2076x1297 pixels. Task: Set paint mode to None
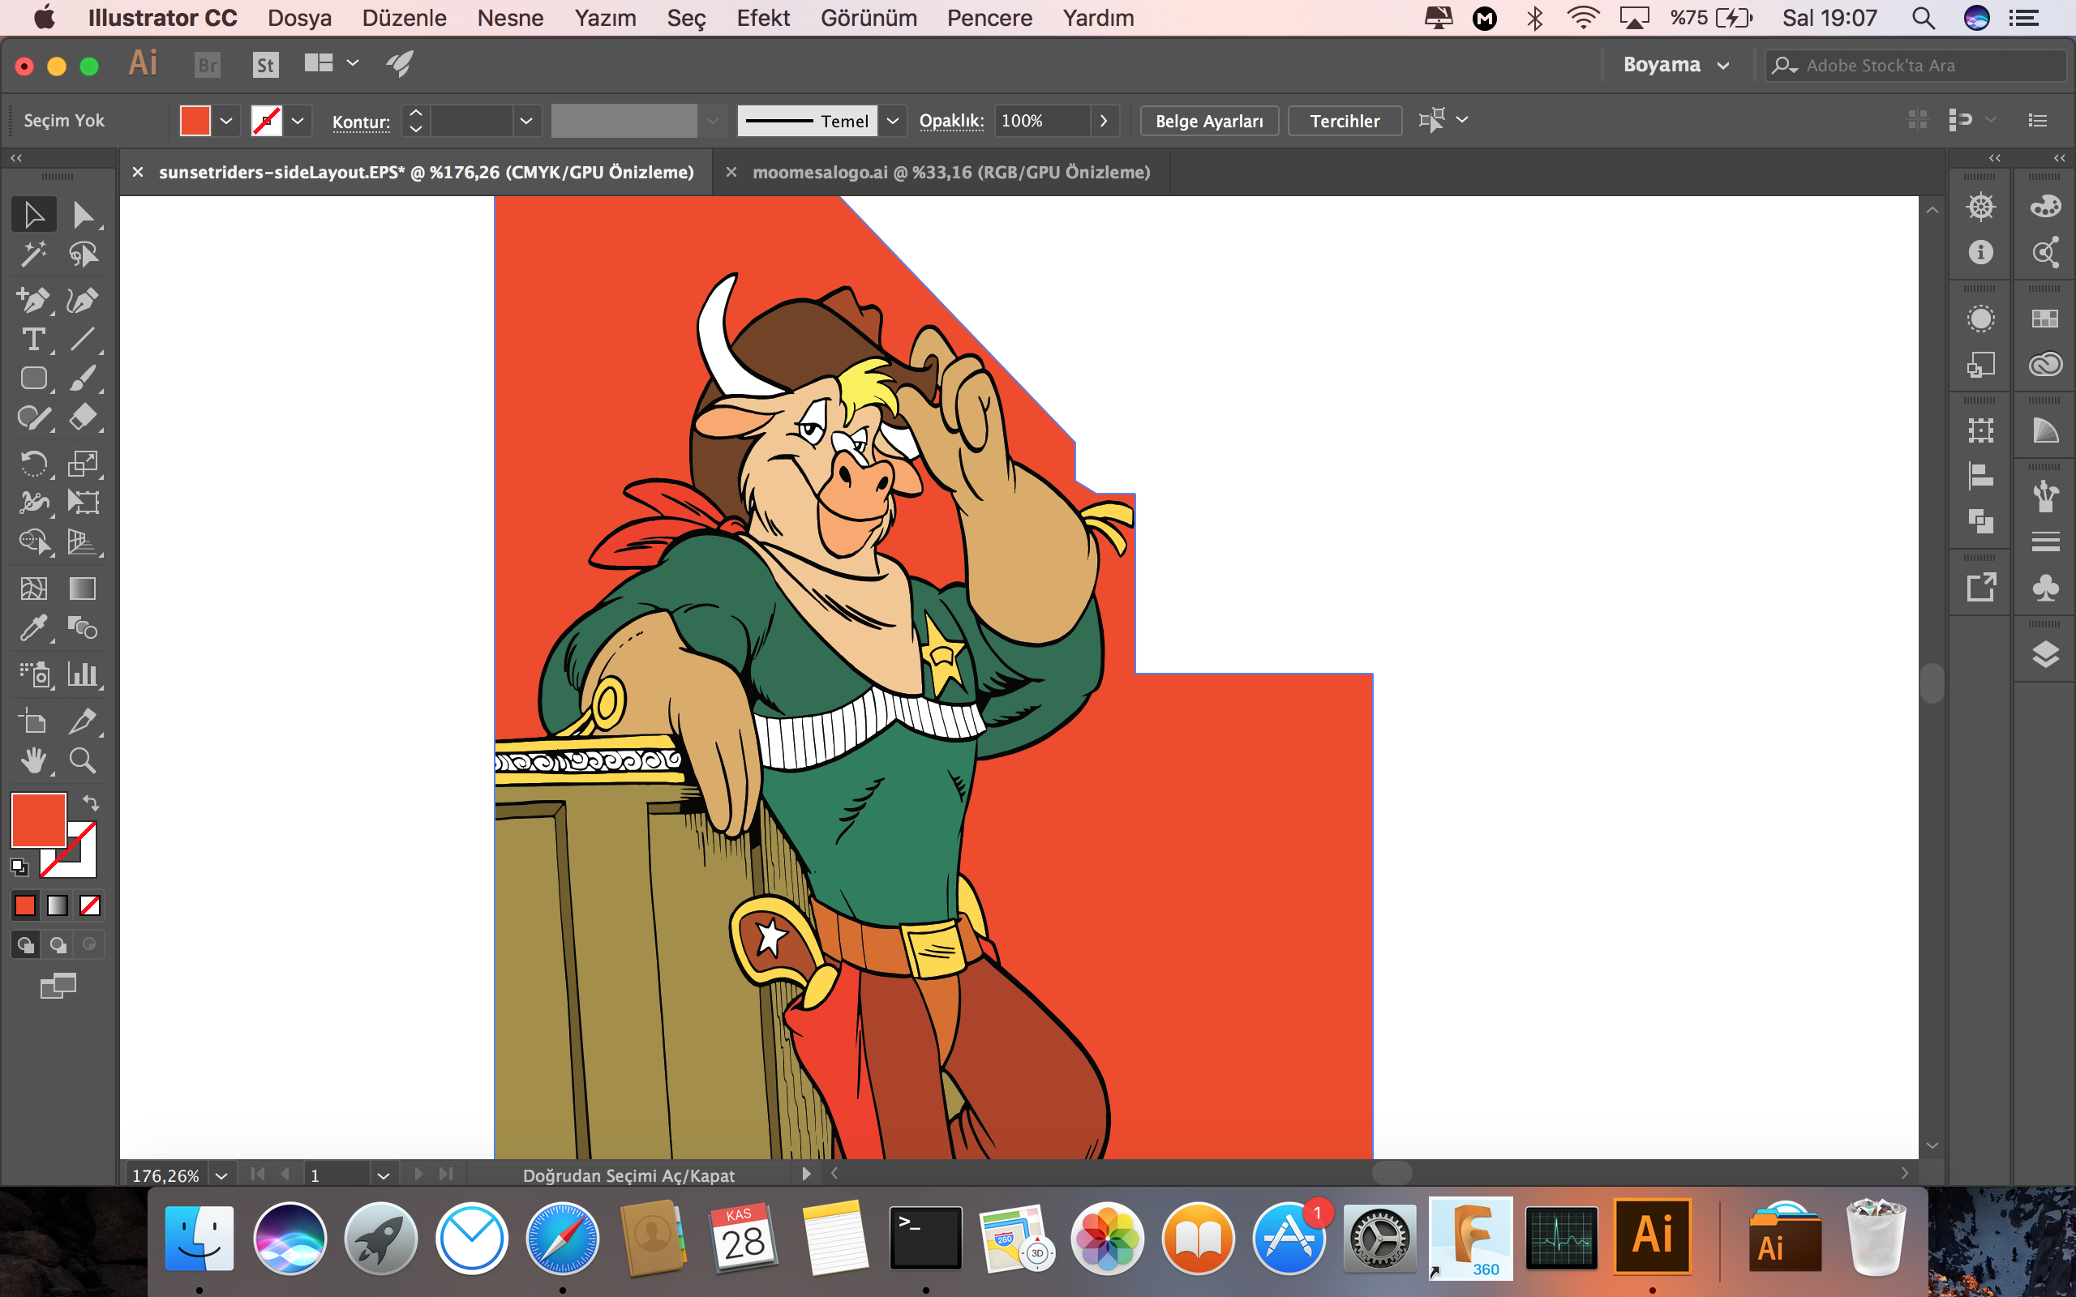pyautogui.click(x=90, y=905)
